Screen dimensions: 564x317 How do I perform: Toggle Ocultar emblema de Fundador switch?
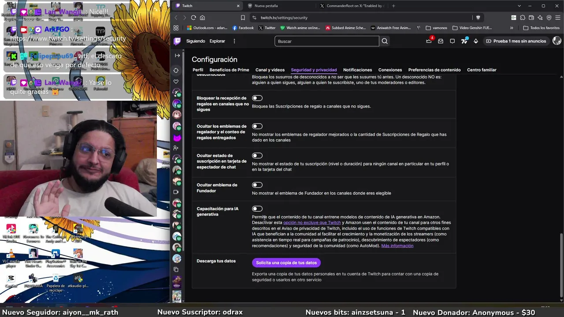[257, 185]
